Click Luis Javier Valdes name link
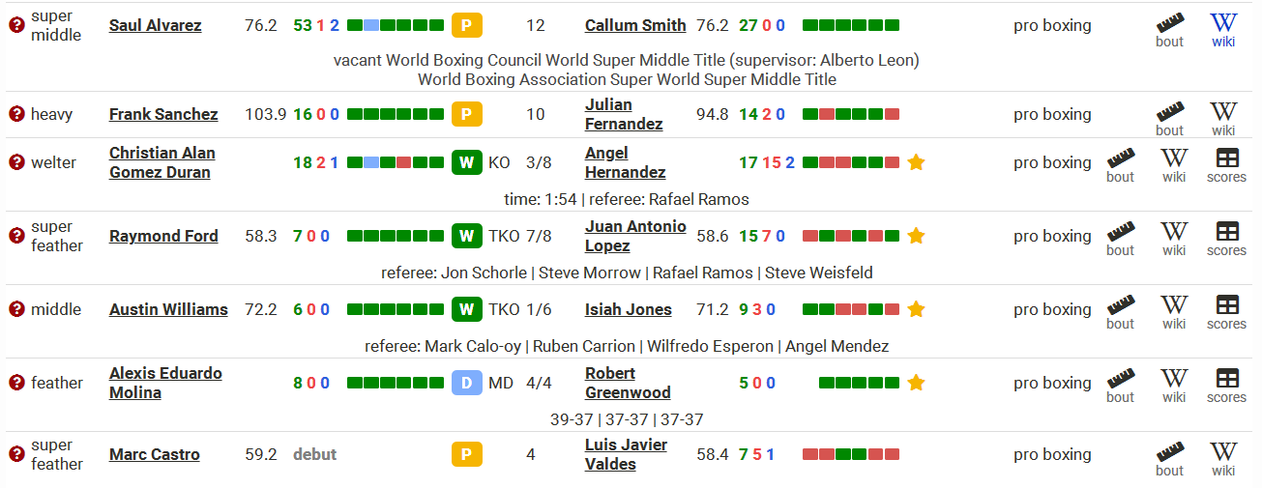This screenshot has height=488, width=1262. click(x=626, y=454)
